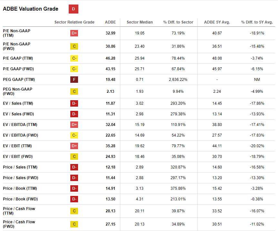This screenshot has width=278, height=231.
Task: Click the Sector Relative Grade column header
Action: coord(74,22)
